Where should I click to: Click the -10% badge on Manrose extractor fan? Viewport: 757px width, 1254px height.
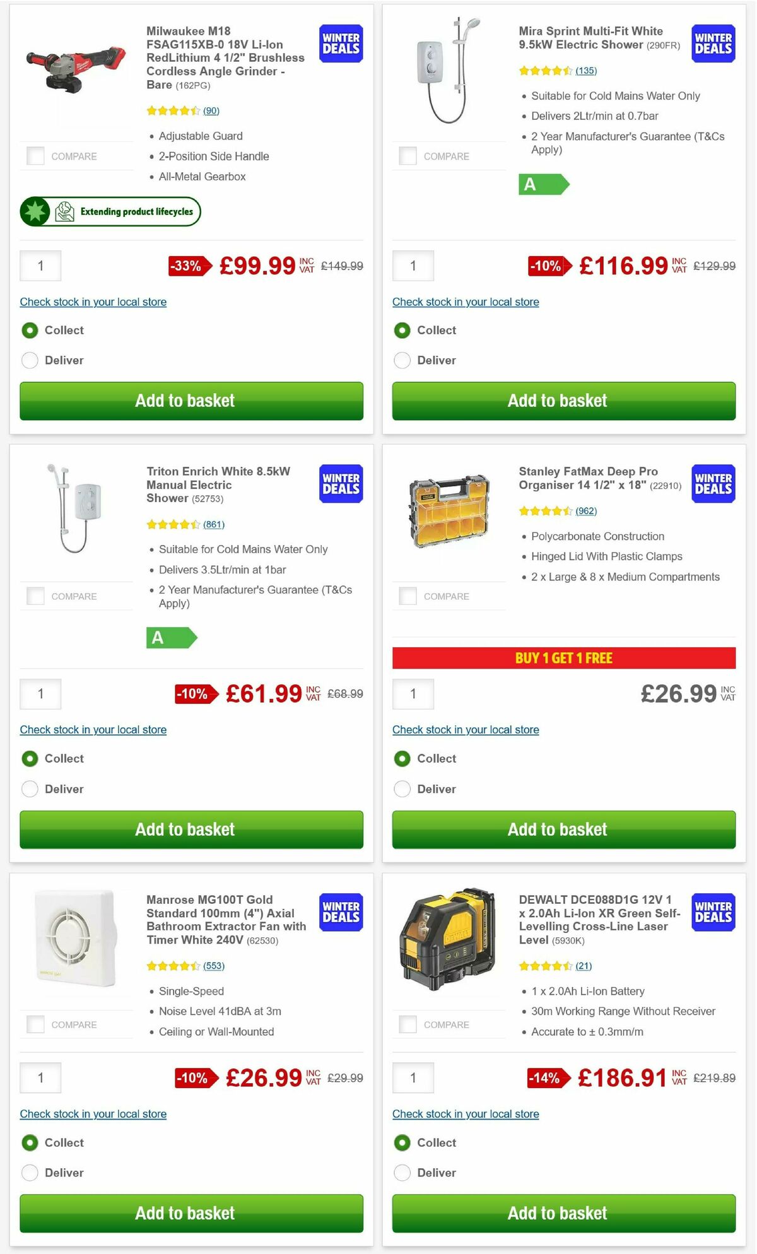click(197, 1078)
